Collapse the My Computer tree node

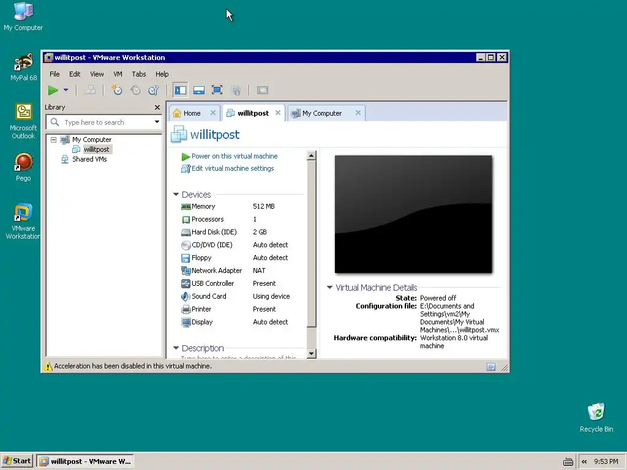(x=54, y=140)
